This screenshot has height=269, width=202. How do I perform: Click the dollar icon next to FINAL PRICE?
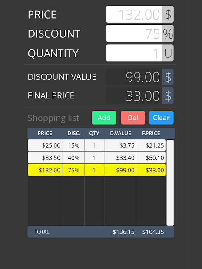[x=168, y=95]
